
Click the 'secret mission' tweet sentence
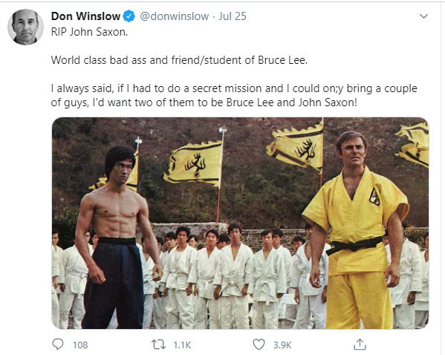(x=234, y=95)
